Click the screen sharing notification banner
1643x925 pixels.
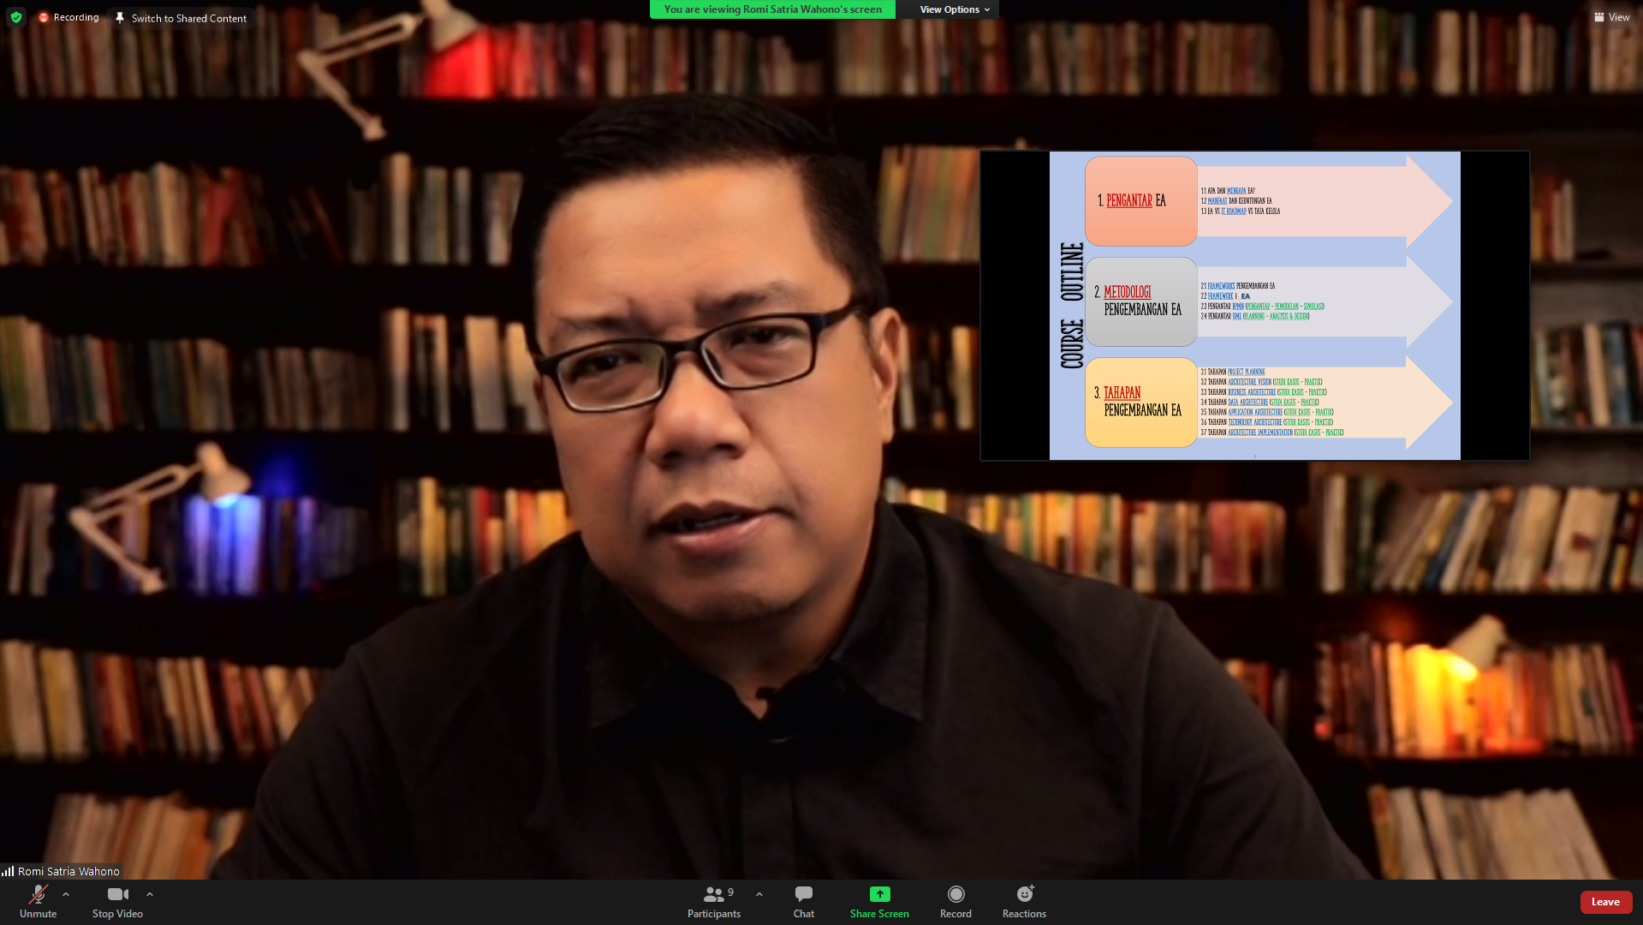[772, 9]
